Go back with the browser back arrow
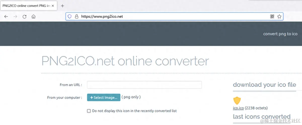The width and height of the screenshot is (302, 125). click(x=6, y=17)
